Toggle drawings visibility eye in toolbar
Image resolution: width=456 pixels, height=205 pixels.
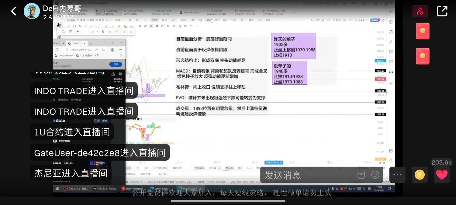click(x=174, y=26)
